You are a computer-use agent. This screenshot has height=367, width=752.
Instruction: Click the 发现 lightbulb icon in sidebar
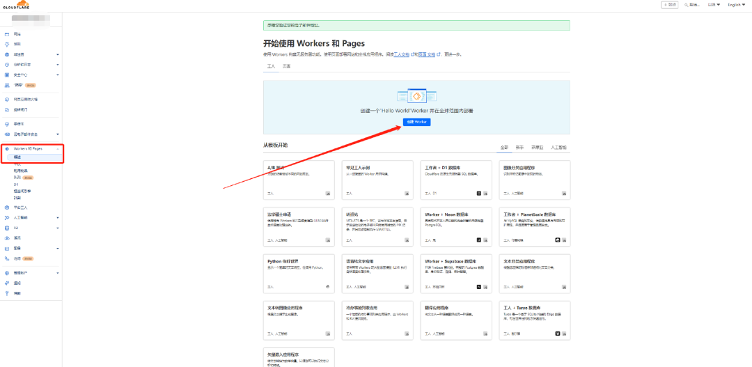[x=7, y=44]
